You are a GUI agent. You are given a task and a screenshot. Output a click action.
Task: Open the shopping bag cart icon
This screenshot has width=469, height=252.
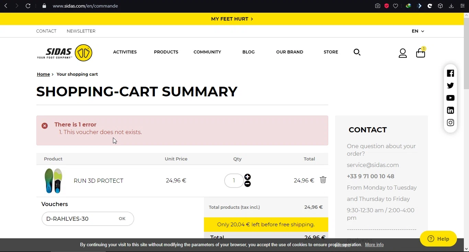coord(421,53)
